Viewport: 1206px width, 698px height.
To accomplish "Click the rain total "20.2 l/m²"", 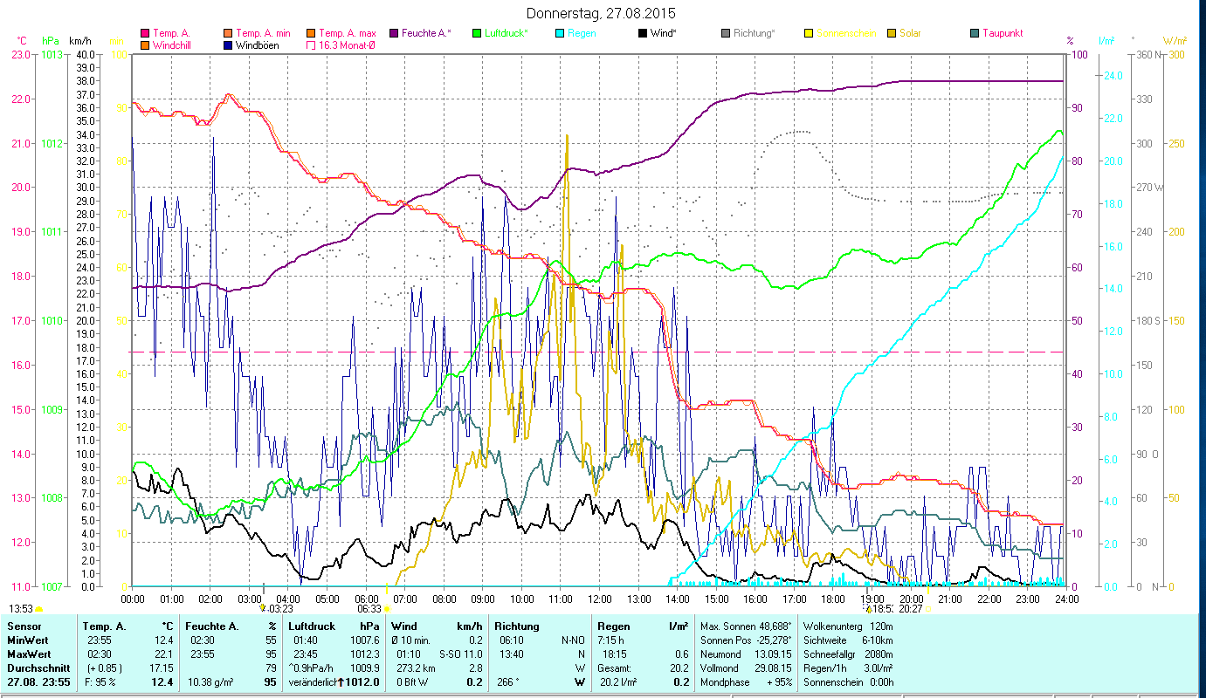I will coord(619,682).
